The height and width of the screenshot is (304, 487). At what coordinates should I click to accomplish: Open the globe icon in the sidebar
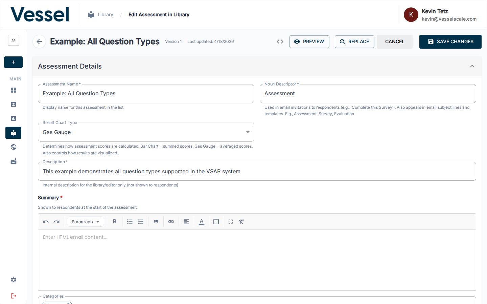[x=13, y=147]
